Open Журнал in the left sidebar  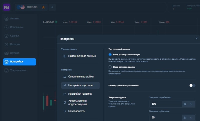(x=15, y=53)
